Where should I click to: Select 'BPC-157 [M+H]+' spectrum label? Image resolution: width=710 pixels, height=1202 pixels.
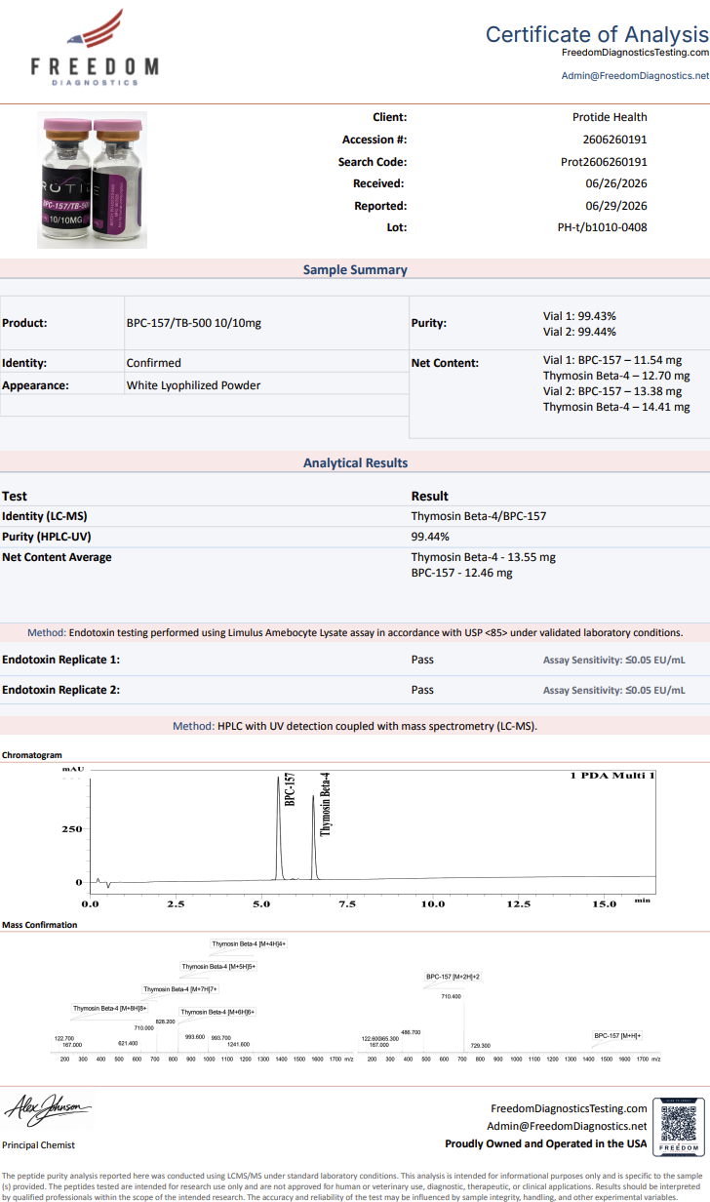pyautogui.click(x=618, y=1035)
